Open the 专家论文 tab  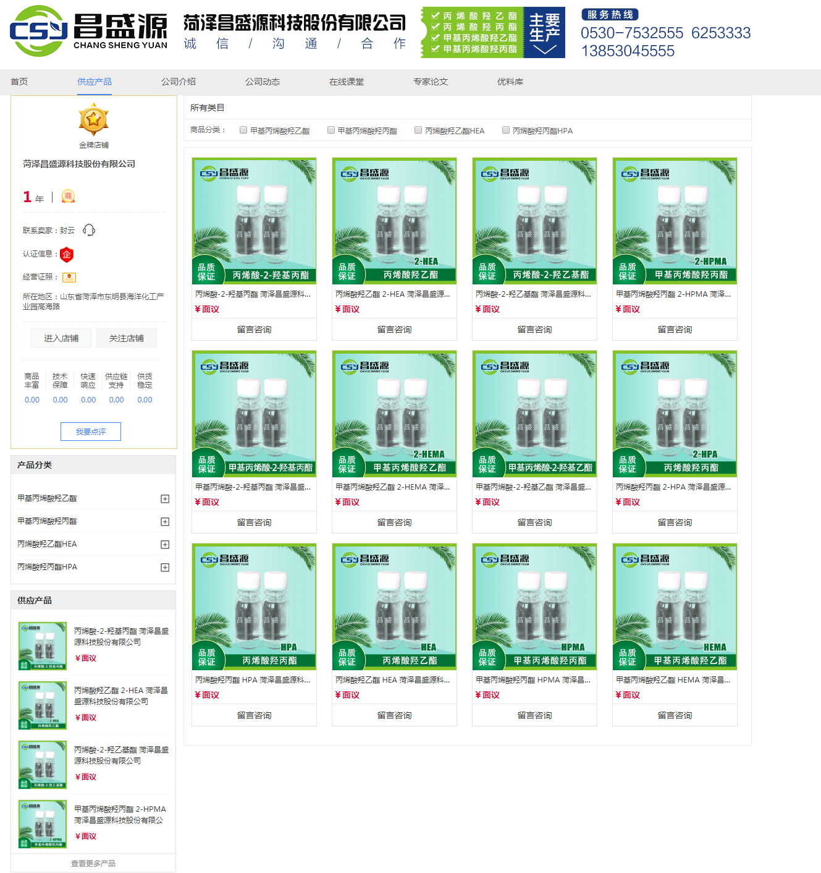point(431,82)
